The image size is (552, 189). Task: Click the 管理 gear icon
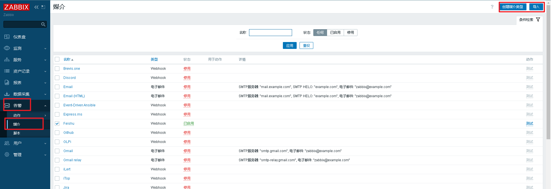(7, 154)
